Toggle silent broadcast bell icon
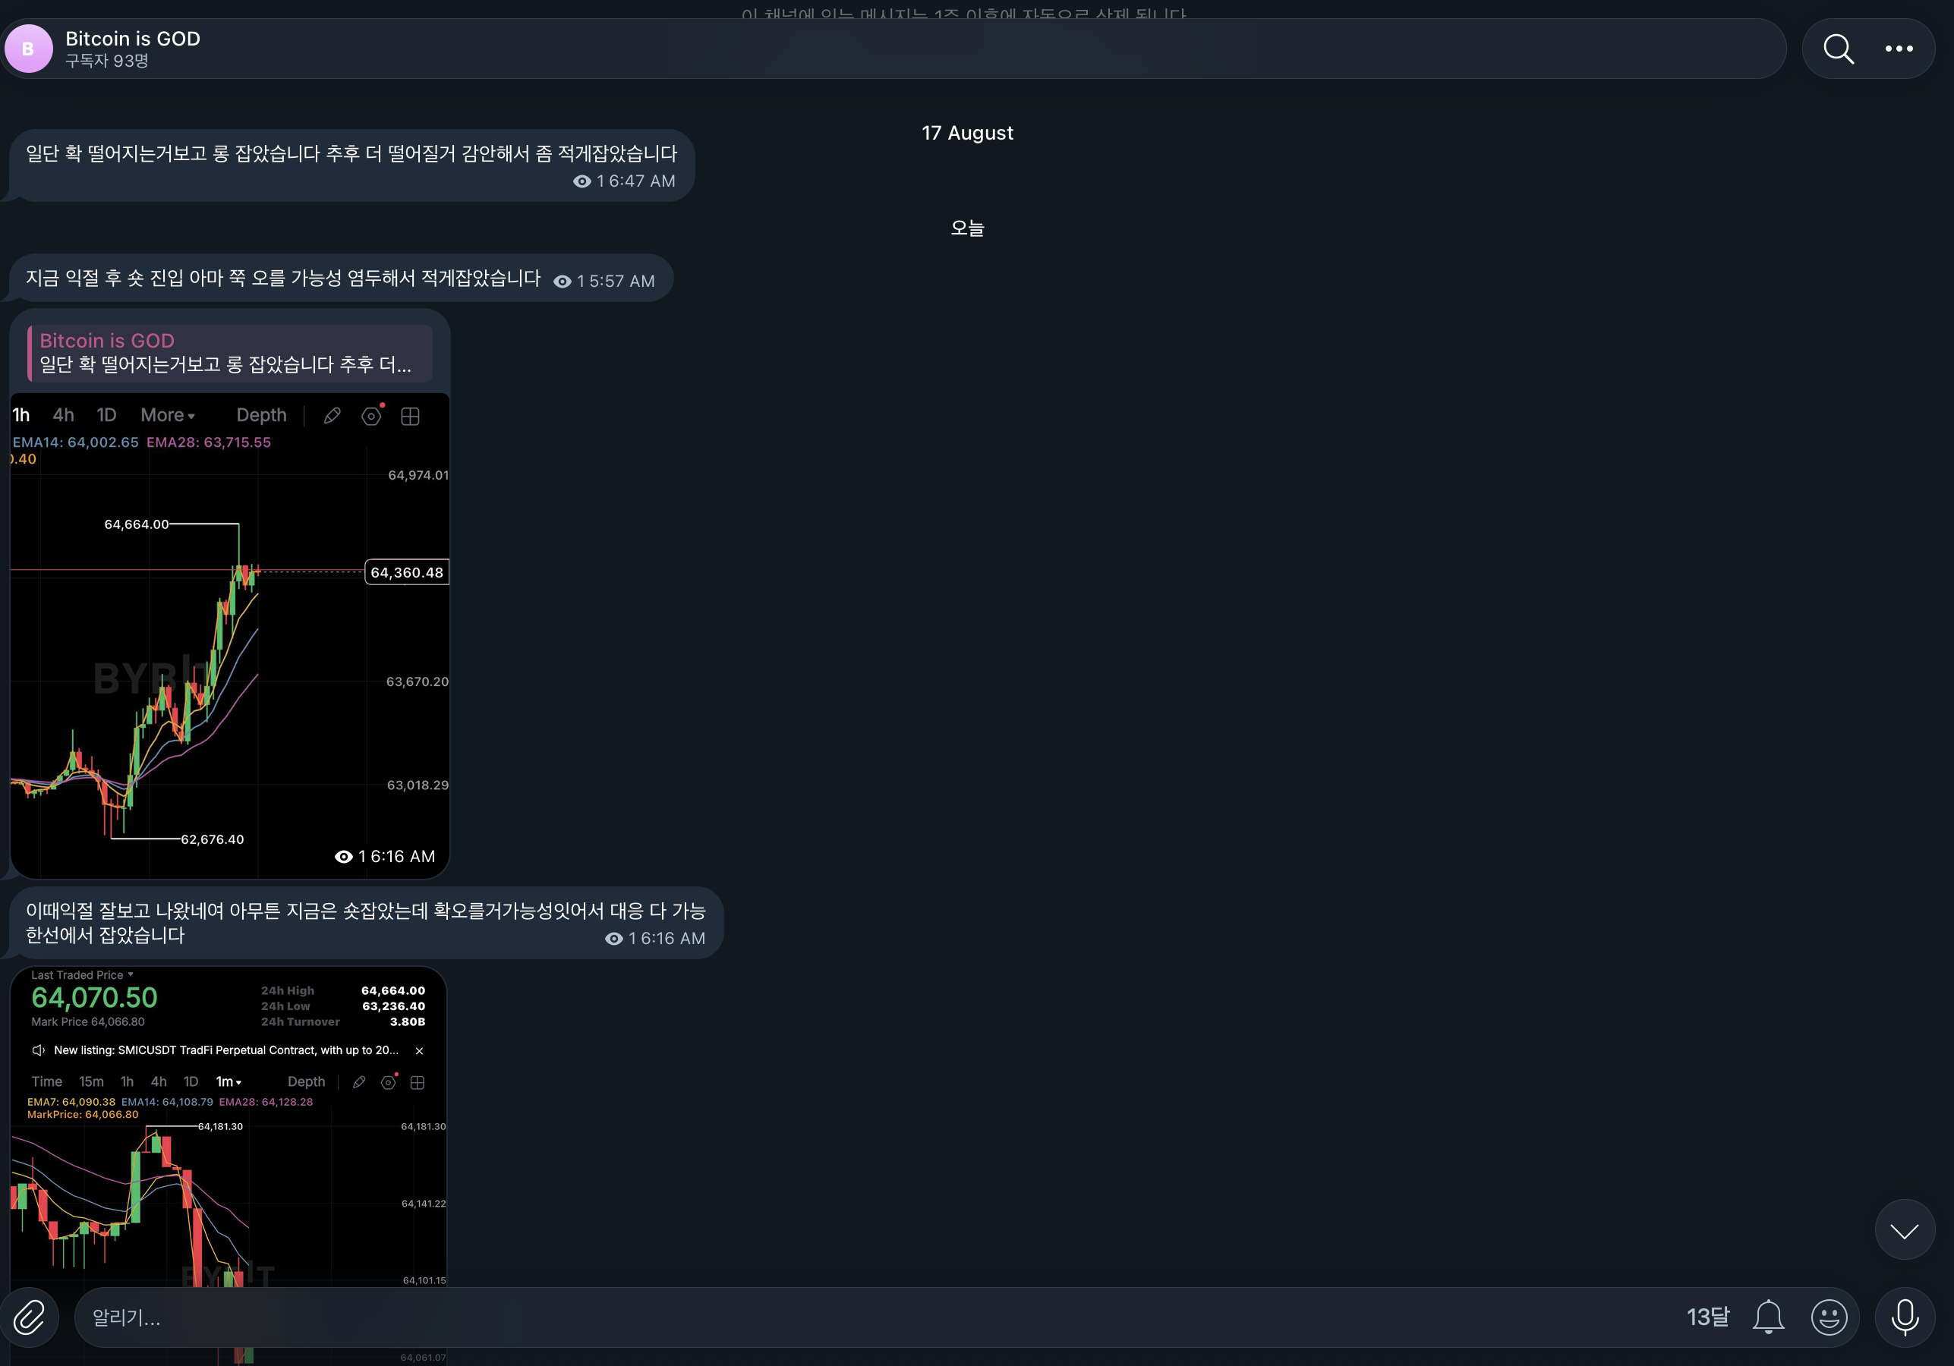This screenshot has height=1366, width=1954. click(x=1767, y=1317)
